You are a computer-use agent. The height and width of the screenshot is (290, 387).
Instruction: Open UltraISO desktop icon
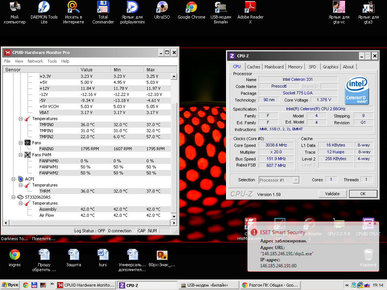(162, 8)
